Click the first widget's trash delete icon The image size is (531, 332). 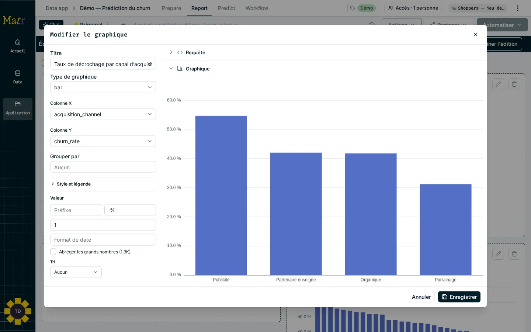click(514, 84)
